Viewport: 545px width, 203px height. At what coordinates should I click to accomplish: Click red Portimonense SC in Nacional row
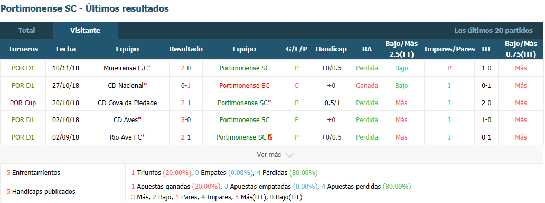click(245, 85)
